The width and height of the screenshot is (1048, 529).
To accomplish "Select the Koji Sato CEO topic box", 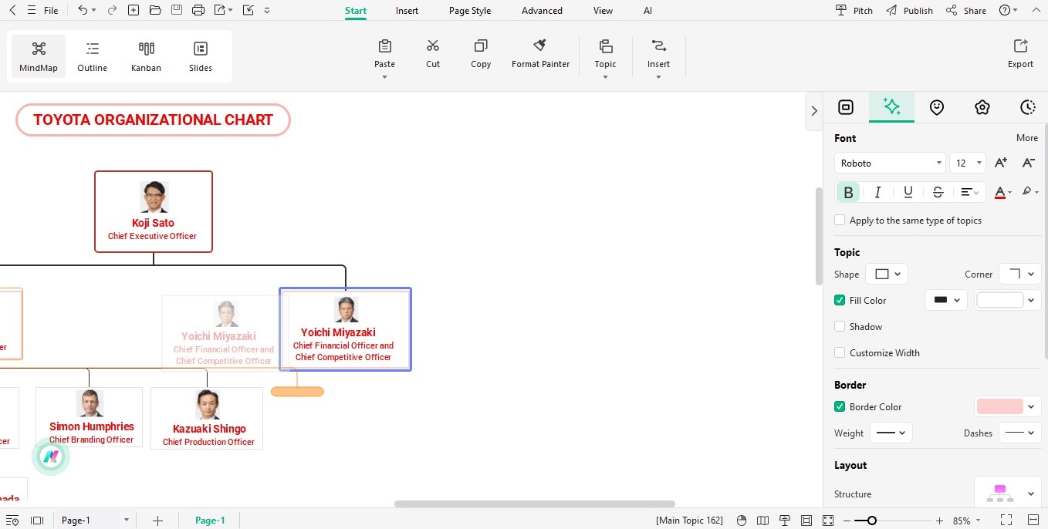I will 154,211.
